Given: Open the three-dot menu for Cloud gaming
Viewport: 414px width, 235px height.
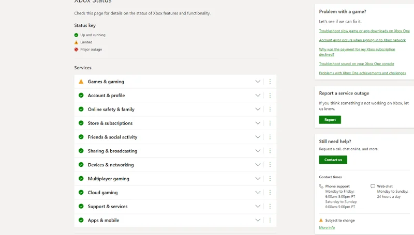Looking at the screenshot, I should coord(270,192).
